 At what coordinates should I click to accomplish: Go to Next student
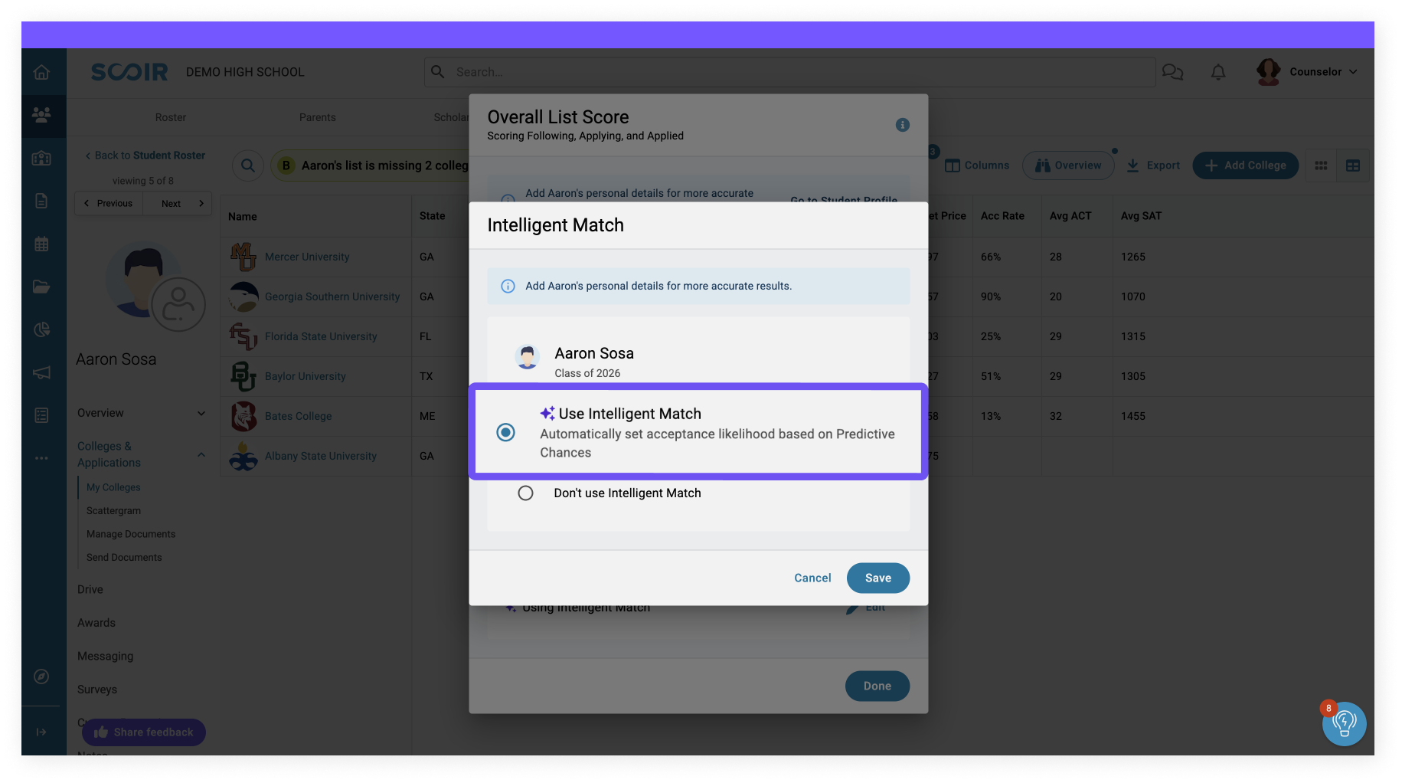point(178,204)
